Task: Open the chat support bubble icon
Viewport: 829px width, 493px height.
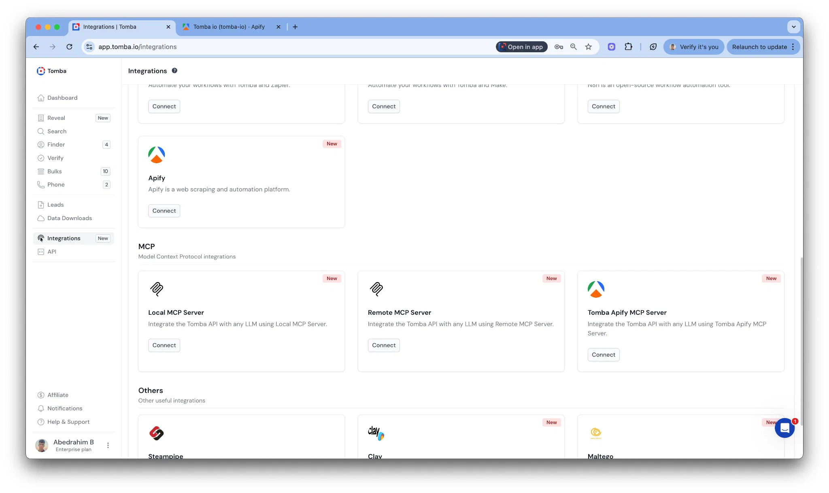Action: [784, 428]
